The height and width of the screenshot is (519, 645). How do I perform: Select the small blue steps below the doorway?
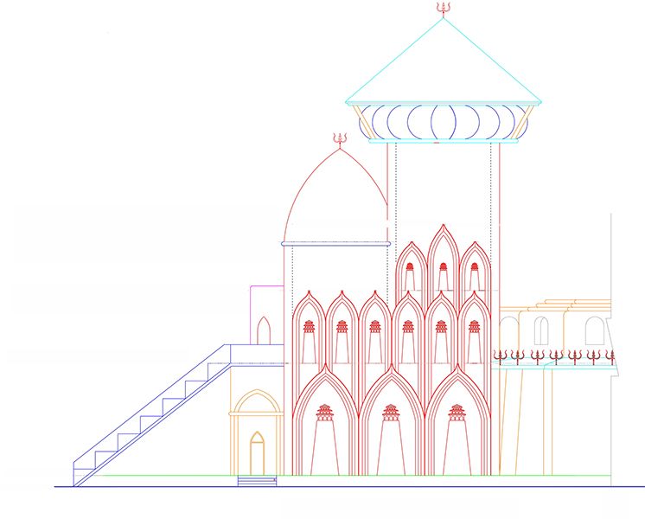point(257,480)
